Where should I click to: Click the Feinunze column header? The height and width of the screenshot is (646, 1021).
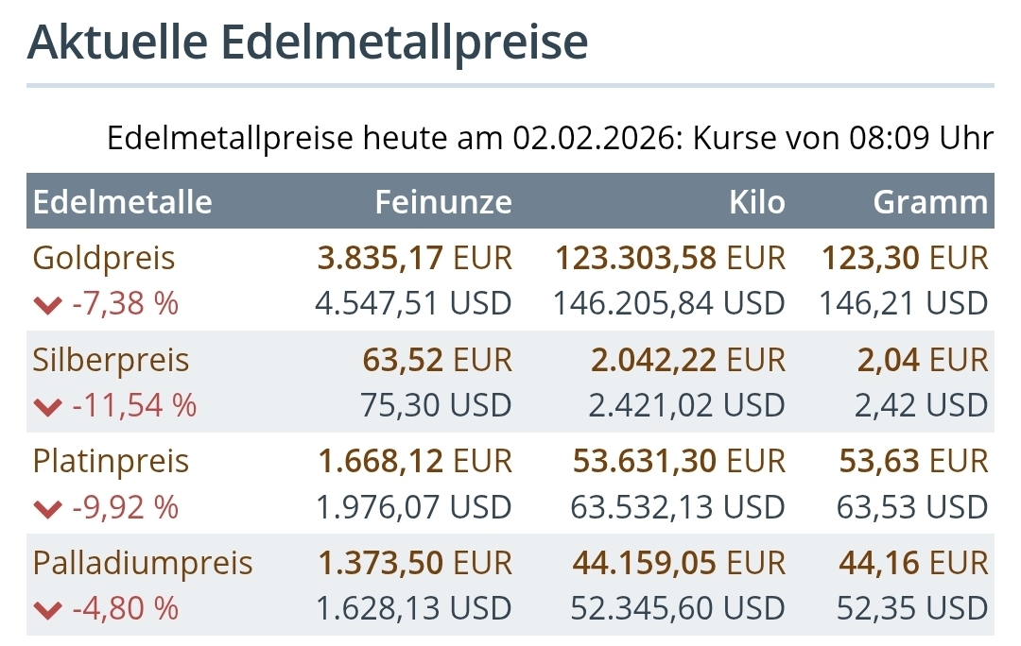(x=443, y=202)
